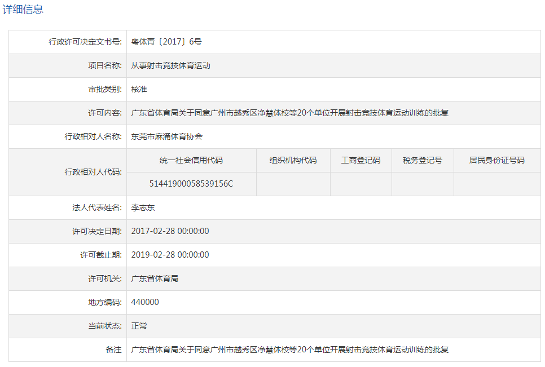Select approval type value 核准
This screenshot has width=545, height=367.
click(x=139, y=89)
